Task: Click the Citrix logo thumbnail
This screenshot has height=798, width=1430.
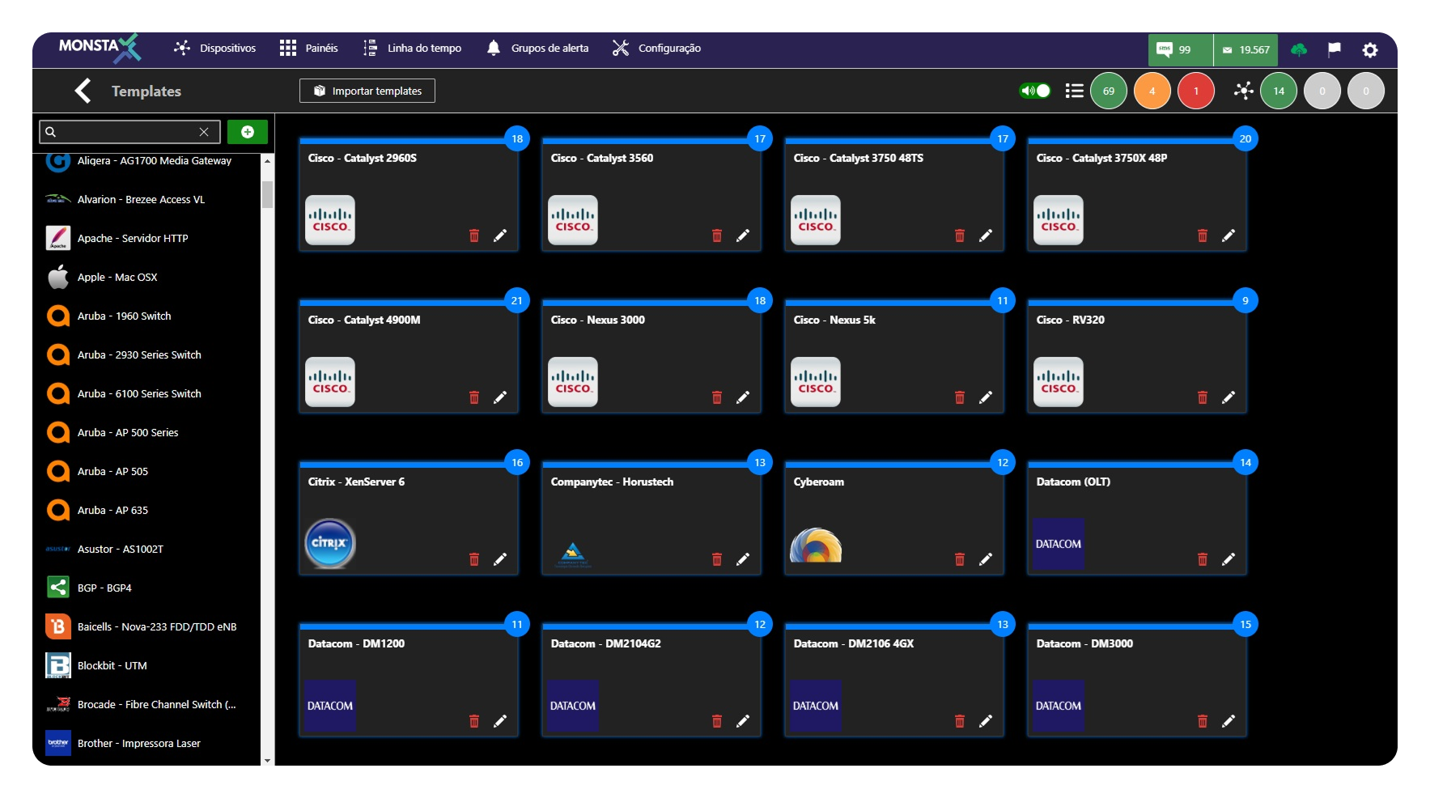Action: (330, 543)
